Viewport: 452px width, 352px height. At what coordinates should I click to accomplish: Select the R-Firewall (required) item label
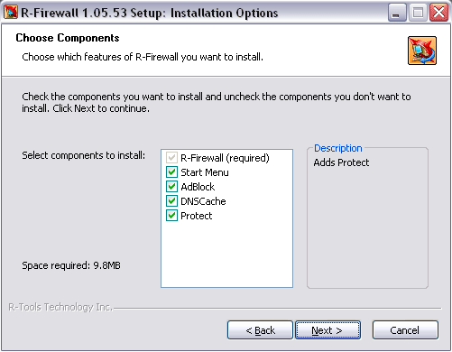[x=225, y=158]
